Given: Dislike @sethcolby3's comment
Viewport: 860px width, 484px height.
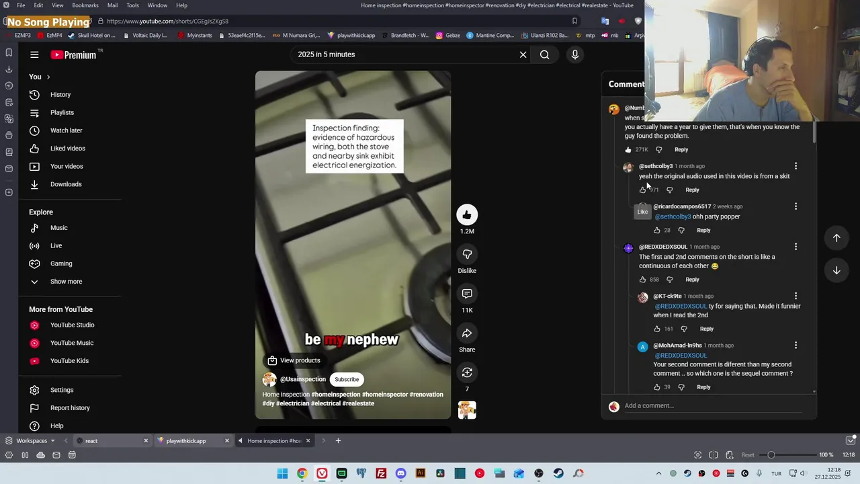Looking at the screenshot, I should click(669, 190).
